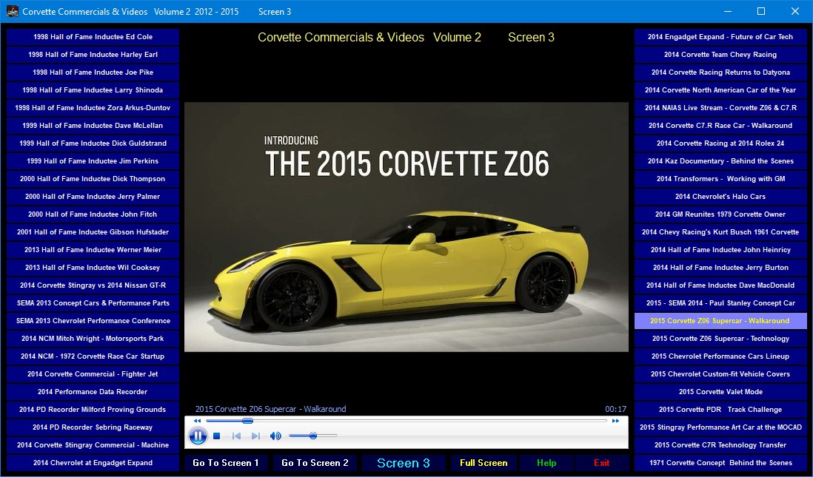Open SEMA 2014 Paul Stanley Concept Car
813x477 pixels.
[x=720, y=303]
